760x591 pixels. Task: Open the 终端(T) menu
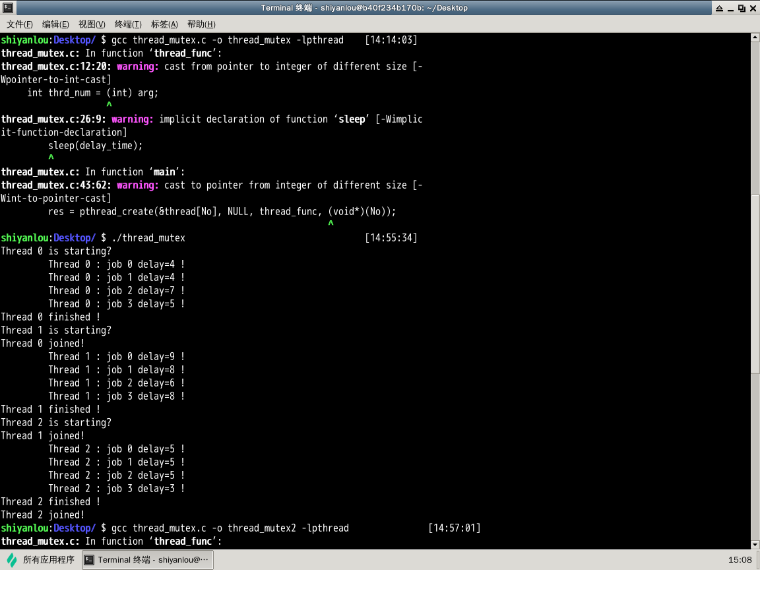[128, 24]
